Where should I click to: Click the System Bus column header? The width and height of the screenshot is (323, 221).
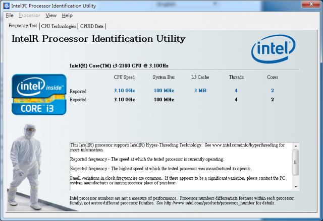164,77
